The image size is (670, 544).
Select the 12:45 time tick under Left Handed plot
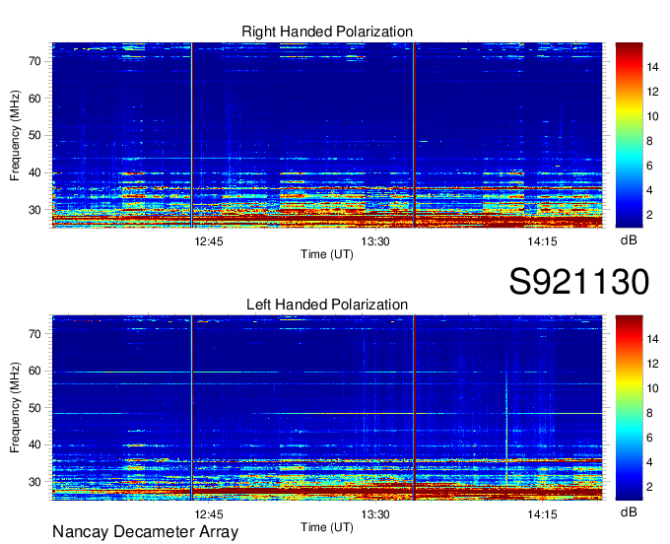pos(209,514)
